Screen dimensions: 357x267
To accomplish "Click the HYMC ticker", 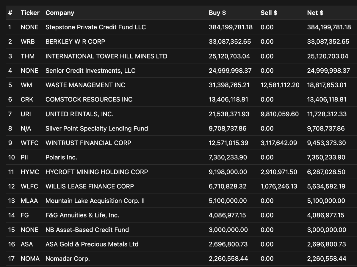I will [x=30, y=172].
